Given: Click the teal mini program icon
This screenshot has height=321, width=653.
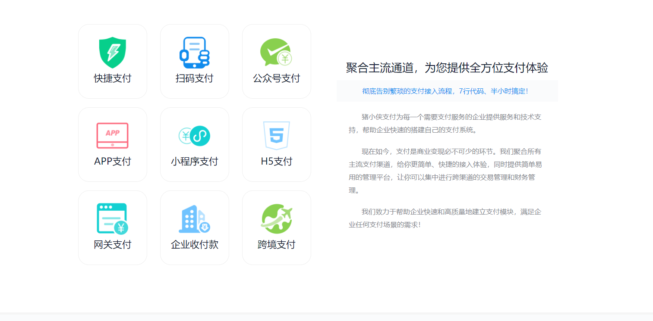Looking at the screenshot, I should tap(194, 136).
